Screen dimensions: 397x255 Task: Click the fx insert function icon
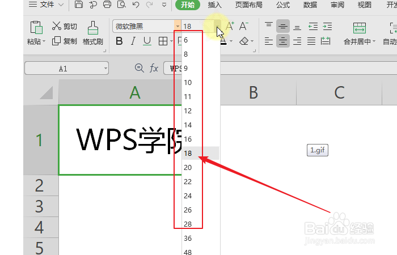[154, 68]
